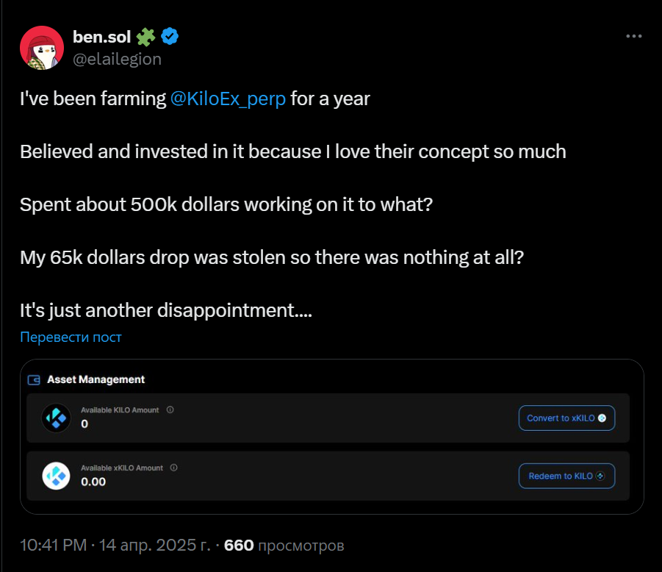662x572 pixels.
Task: Click the 10:41 PM timestamp
Action: click(53, 546)
